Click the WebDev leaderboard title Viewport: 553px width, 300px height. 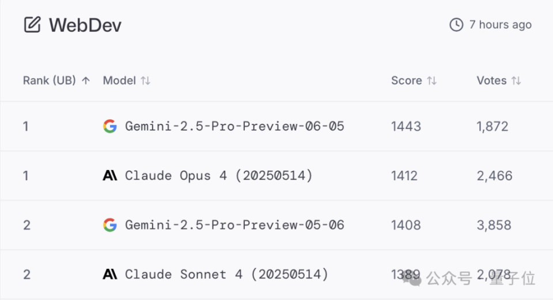[85, 25]
